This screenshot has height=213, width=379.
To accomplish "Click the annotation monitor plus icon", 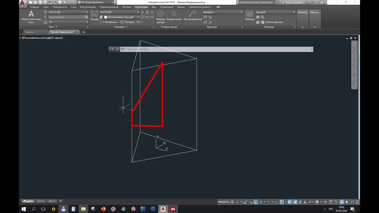I will [x=325, y=202].
